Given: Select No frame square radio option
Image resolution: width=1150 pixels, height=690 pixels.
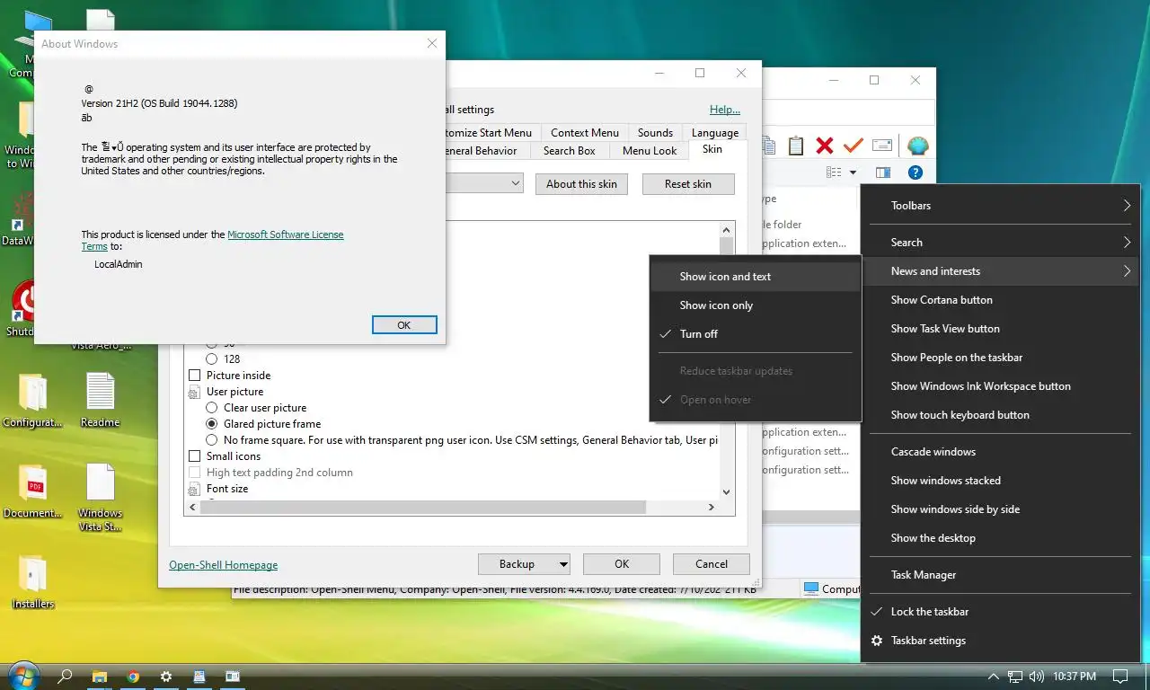Looking at the screenshot, I should click(x=212, y=440).
